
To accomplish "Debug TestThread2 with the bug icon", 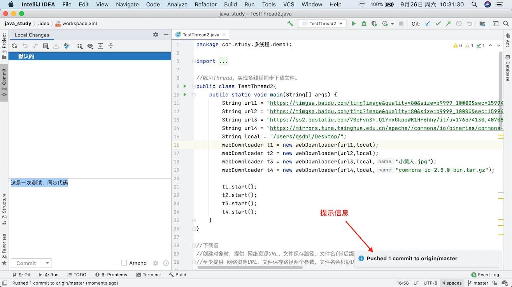I will pos(364,24).
